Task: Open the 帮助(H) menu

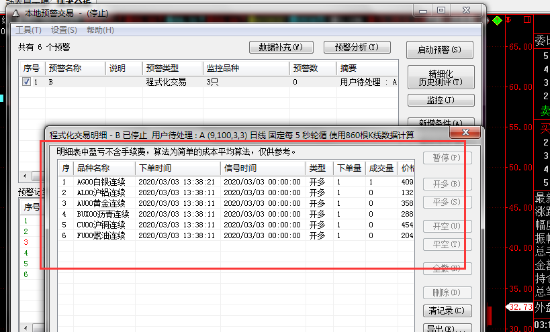Action: coord(100,30)
